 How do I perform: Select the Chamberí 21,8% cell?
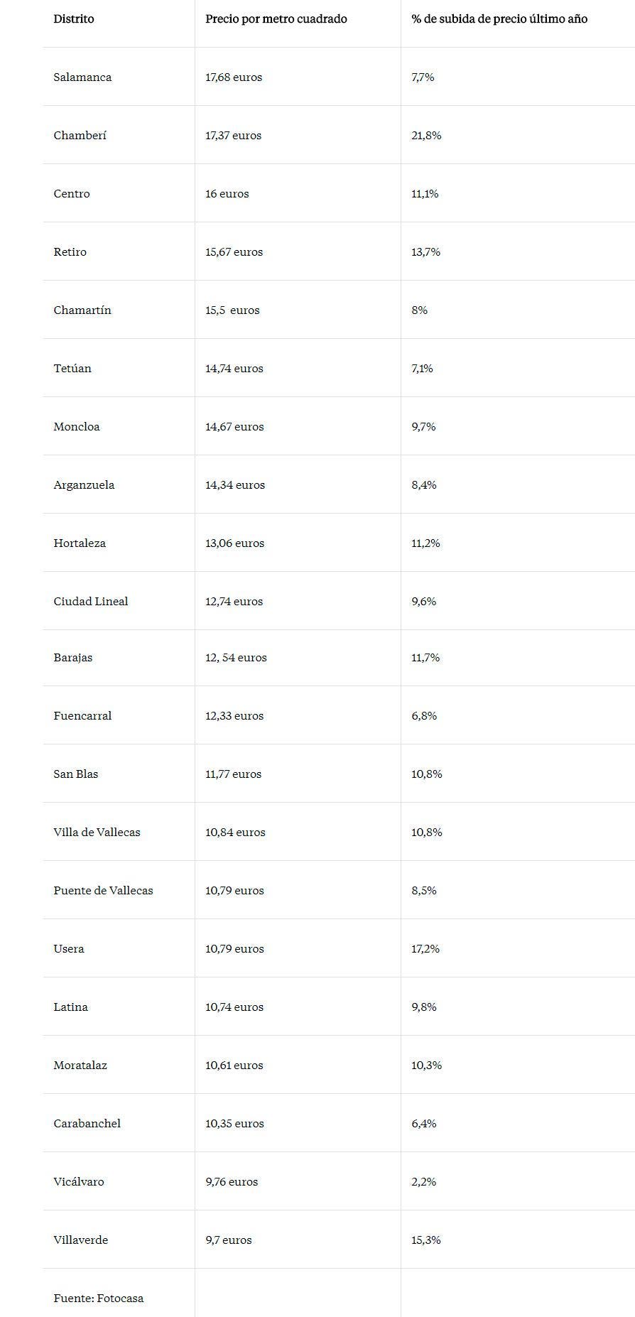[x=426, y=136]
